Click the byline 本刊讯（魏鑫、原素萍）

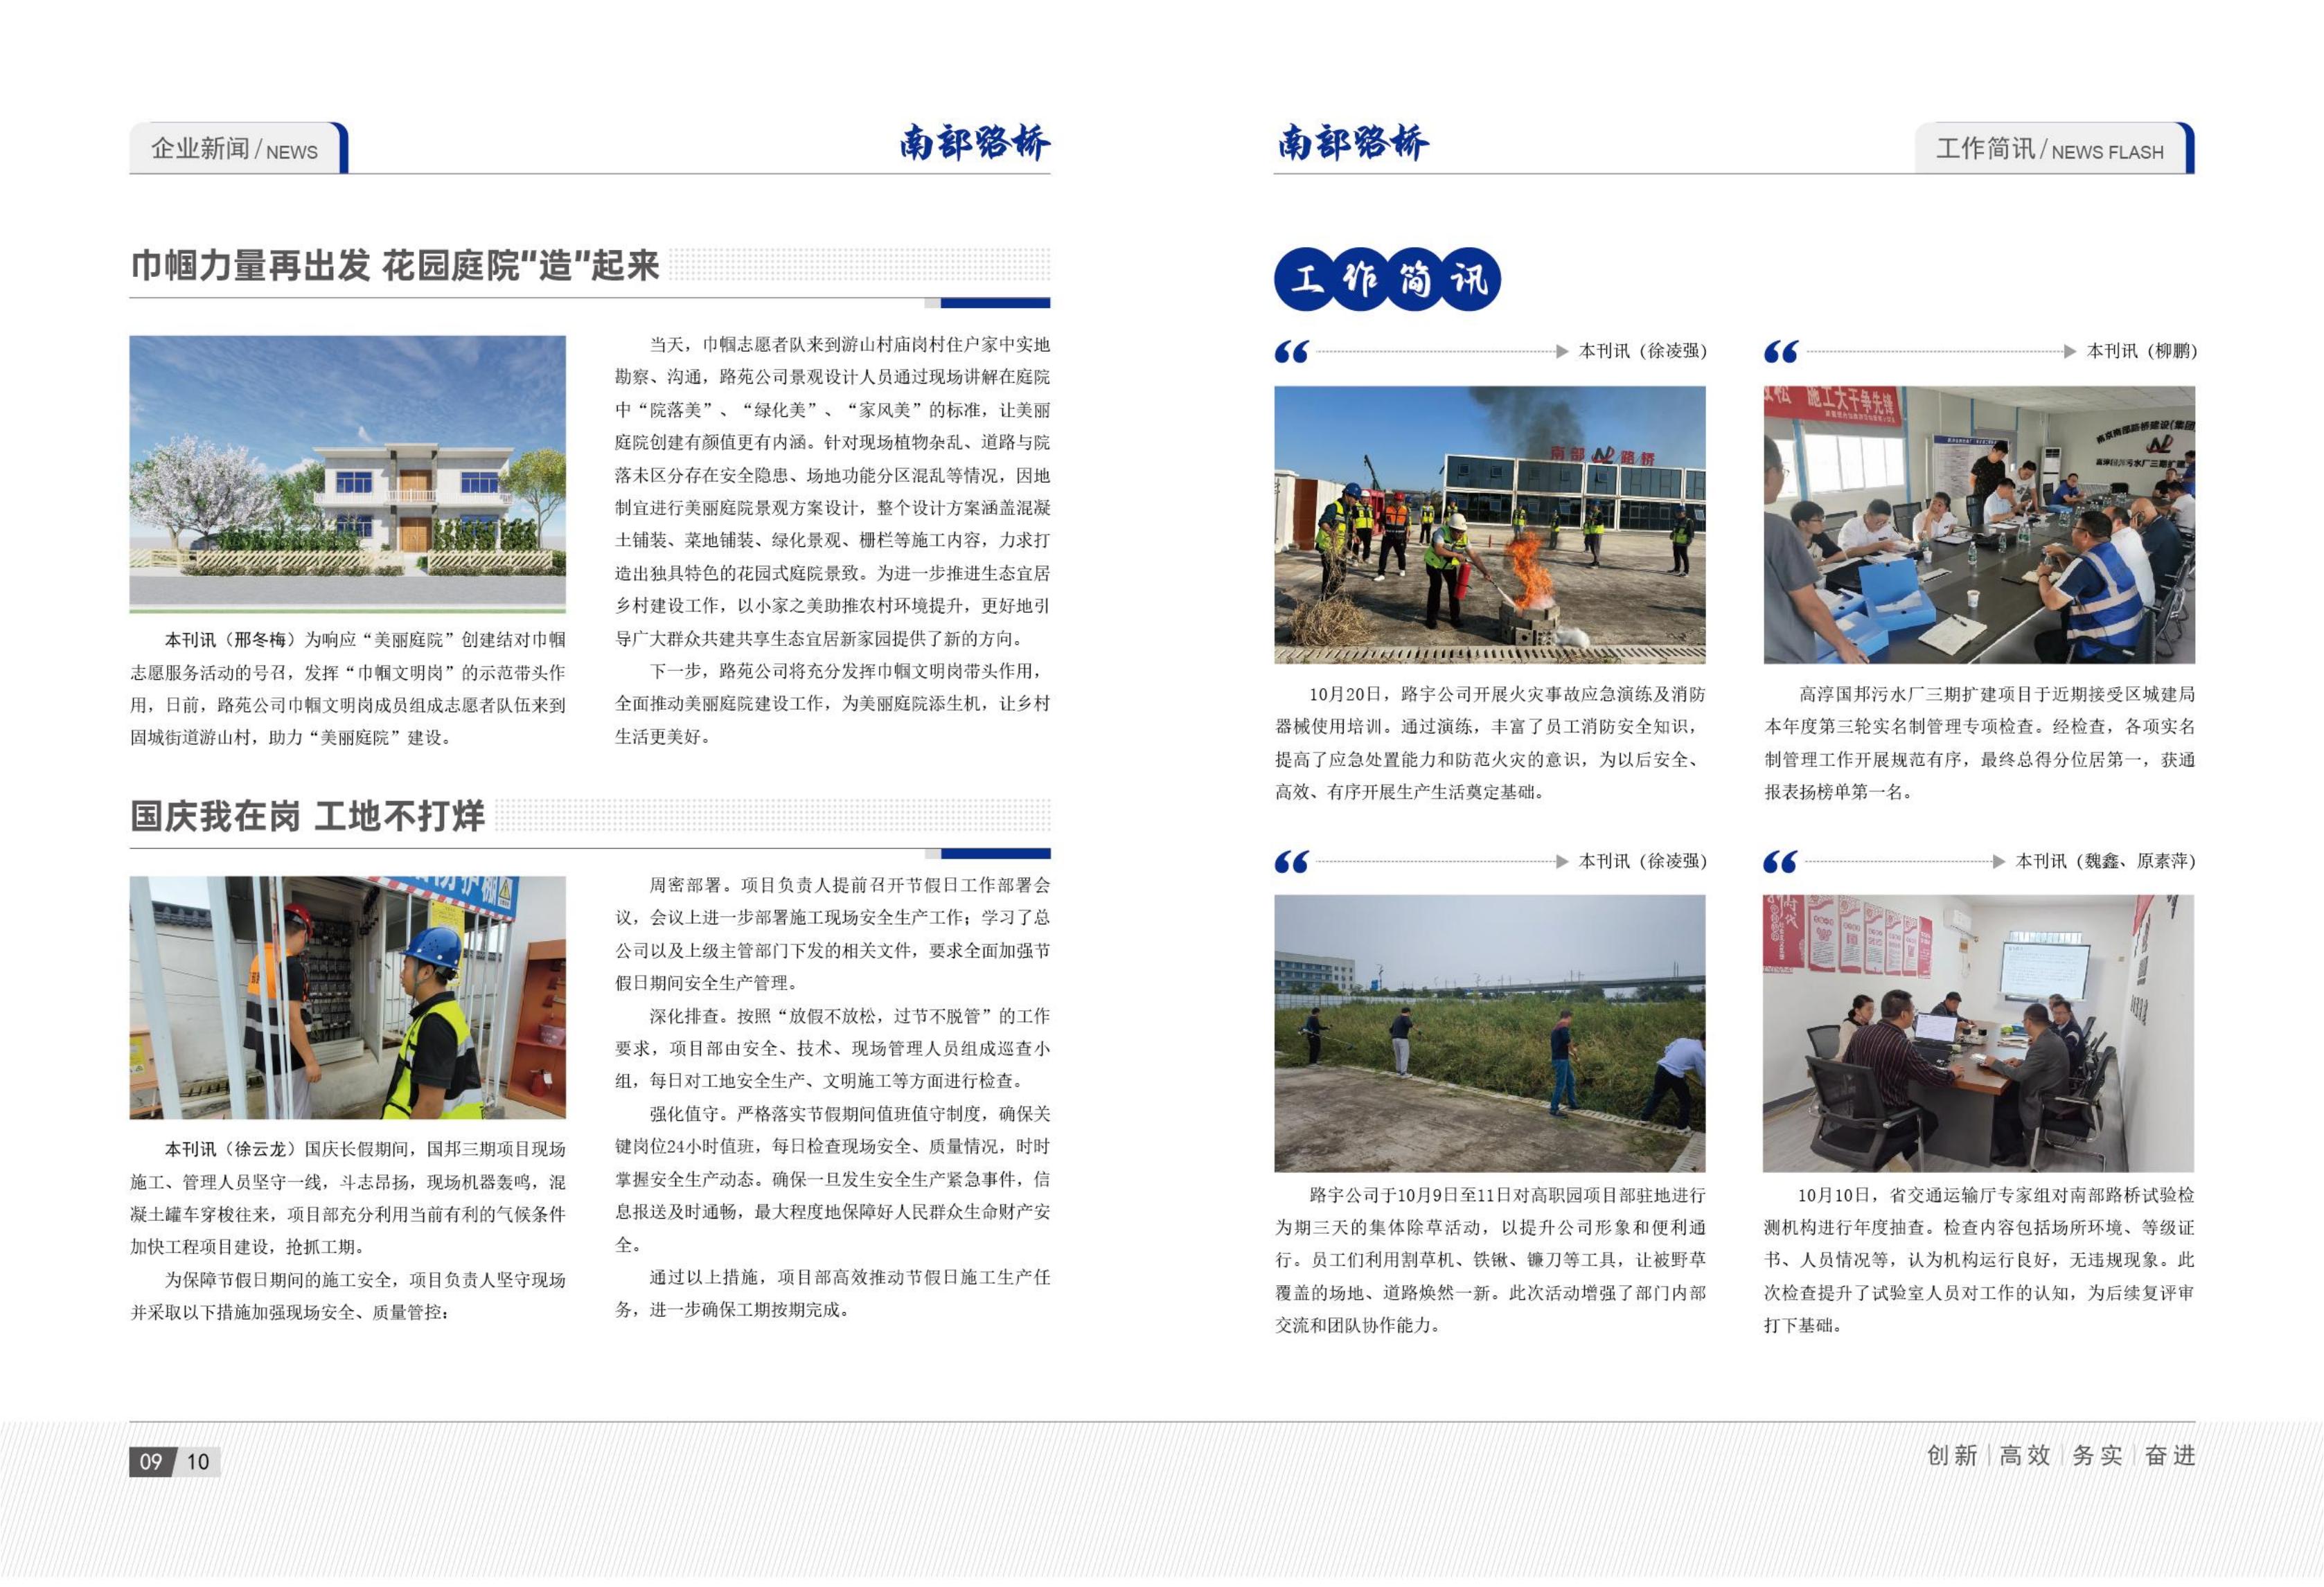2105,861
